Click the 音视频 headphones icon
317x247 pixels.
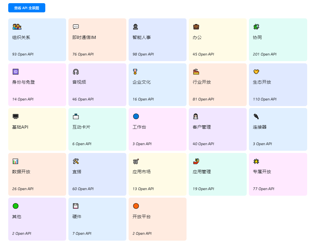76,72
